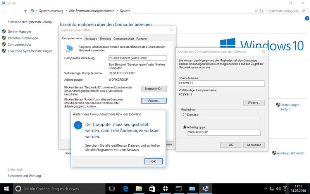The width and height of the screenshot is (310, 194).
Task: Click the info icon in restart dialog
Action: tap(78, 125)
